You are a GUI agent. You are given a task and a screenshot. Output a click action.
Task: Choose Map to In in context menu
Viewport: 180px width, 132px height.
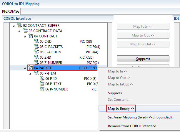117,71
